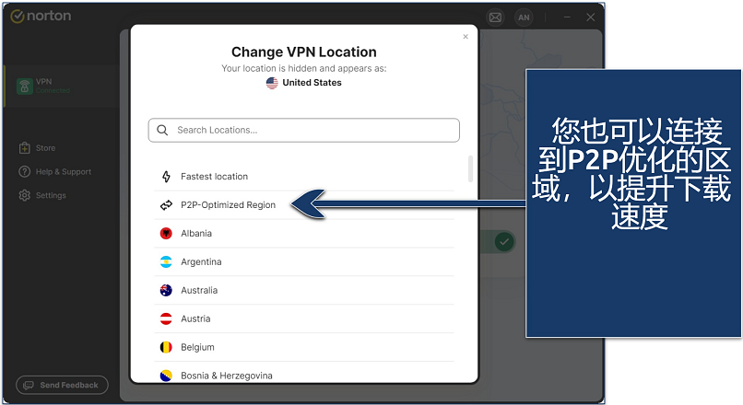Select Australia from the location list
743x405 pixels.
pyautogui.click(x=303, y=290)
